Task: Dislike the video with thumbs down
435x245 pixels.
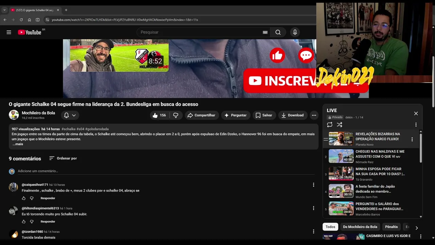Action: 176,115
